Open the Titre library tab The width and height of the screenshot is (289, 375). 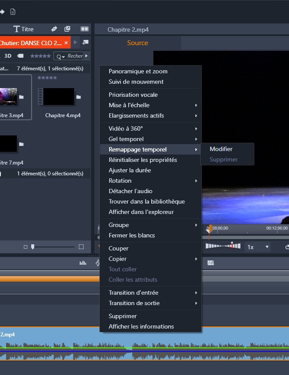pyautogui.click(x=23, y=29)
